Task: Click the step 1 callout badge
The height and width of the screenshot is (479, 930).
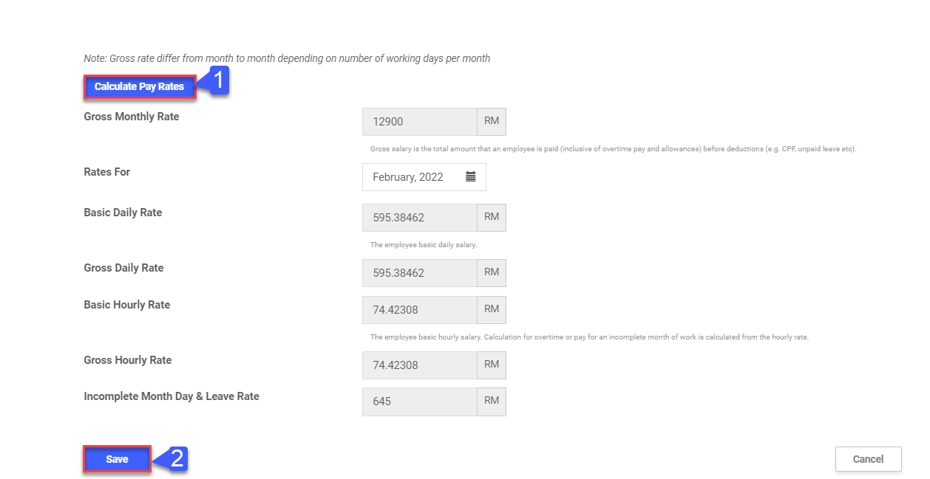Action: pyautogui.click(x=217, y=81)
